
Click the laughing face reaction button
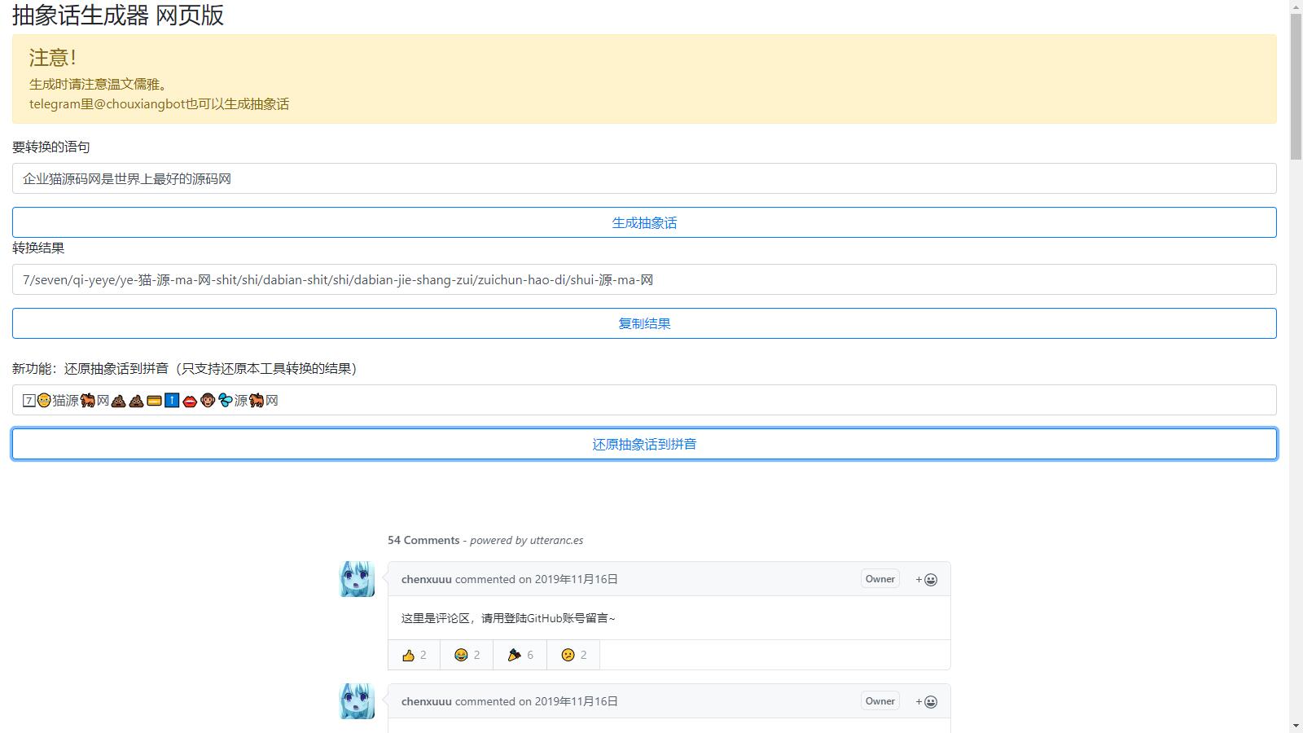click(x=467, y=655)
